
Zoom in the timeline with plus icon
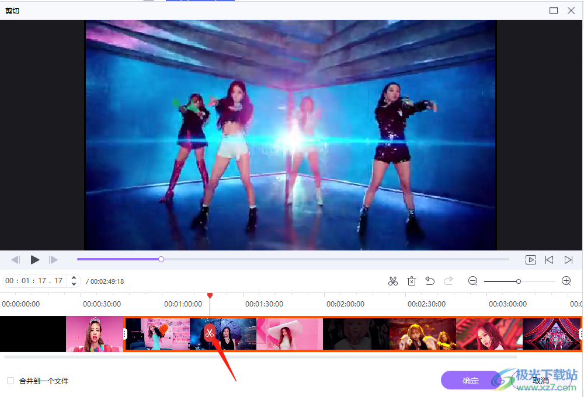566,281
